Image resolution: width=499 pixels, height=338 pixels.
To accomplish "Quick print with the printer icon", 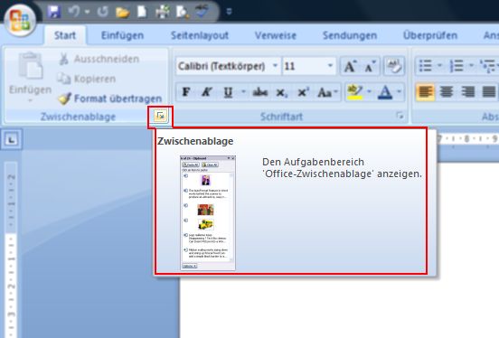I will [163, 12].
